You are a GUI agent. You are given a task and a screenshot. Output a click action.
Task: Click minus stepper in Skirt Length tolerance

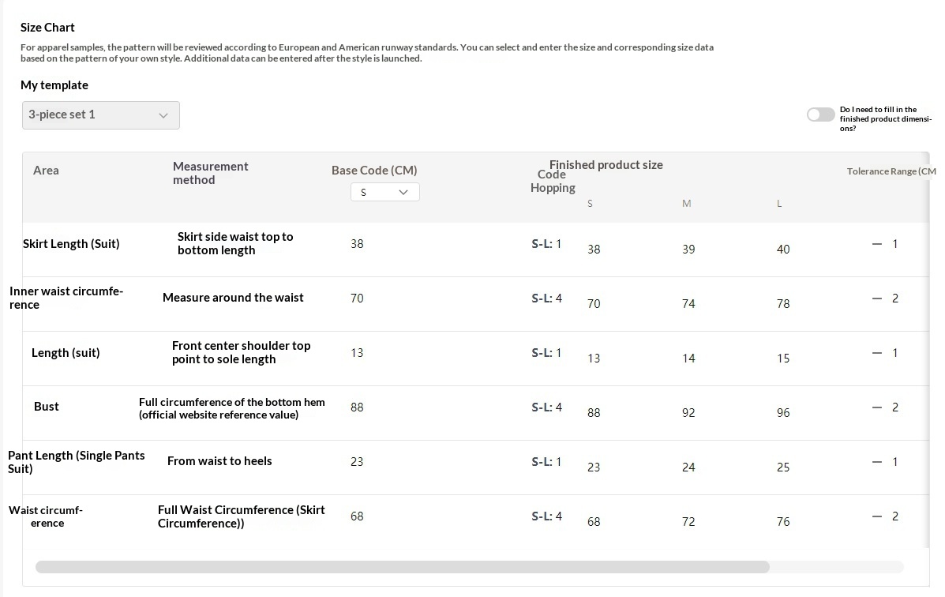click(876, 244)
